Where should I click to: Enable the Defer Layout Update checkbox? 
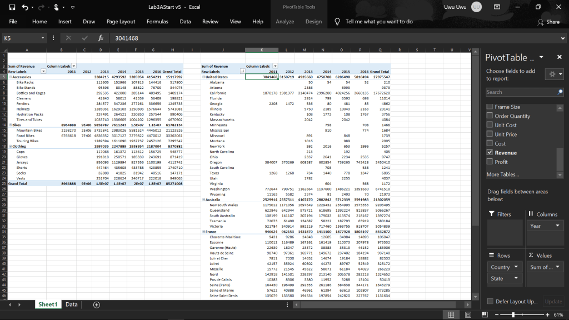pyautogui.click(x=490, y=301)
